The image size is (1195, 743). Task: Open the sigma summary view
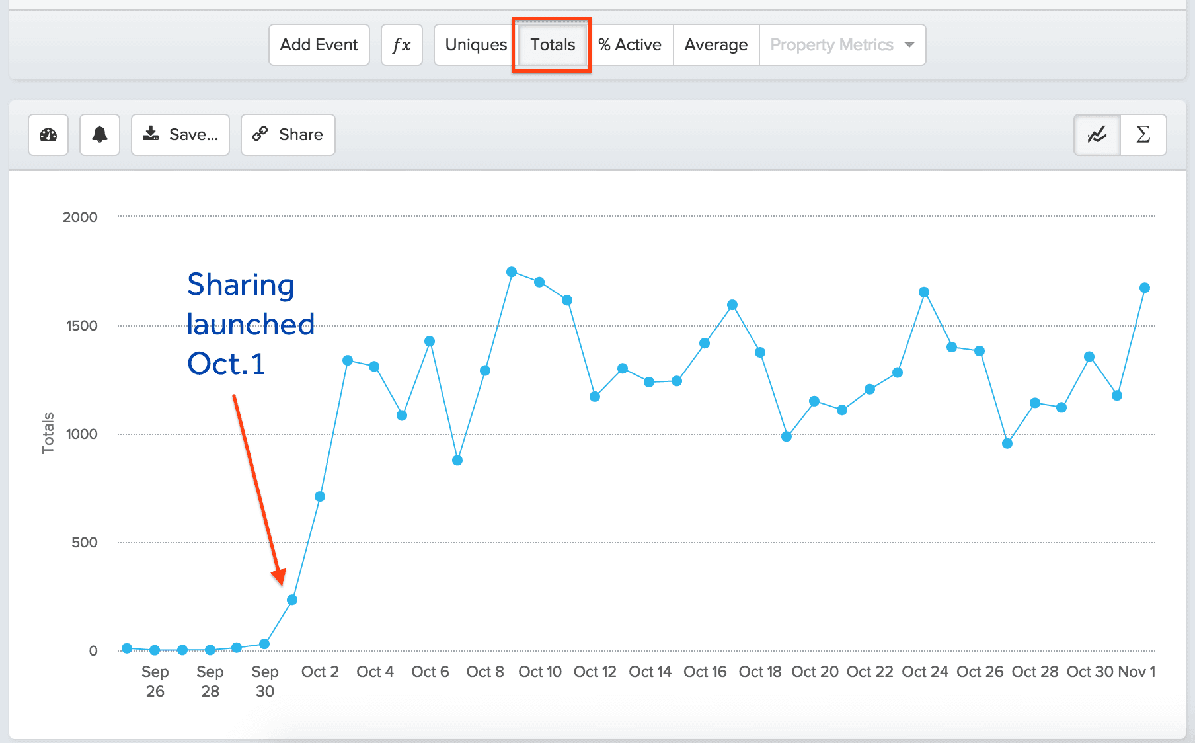click(1143, 134)
